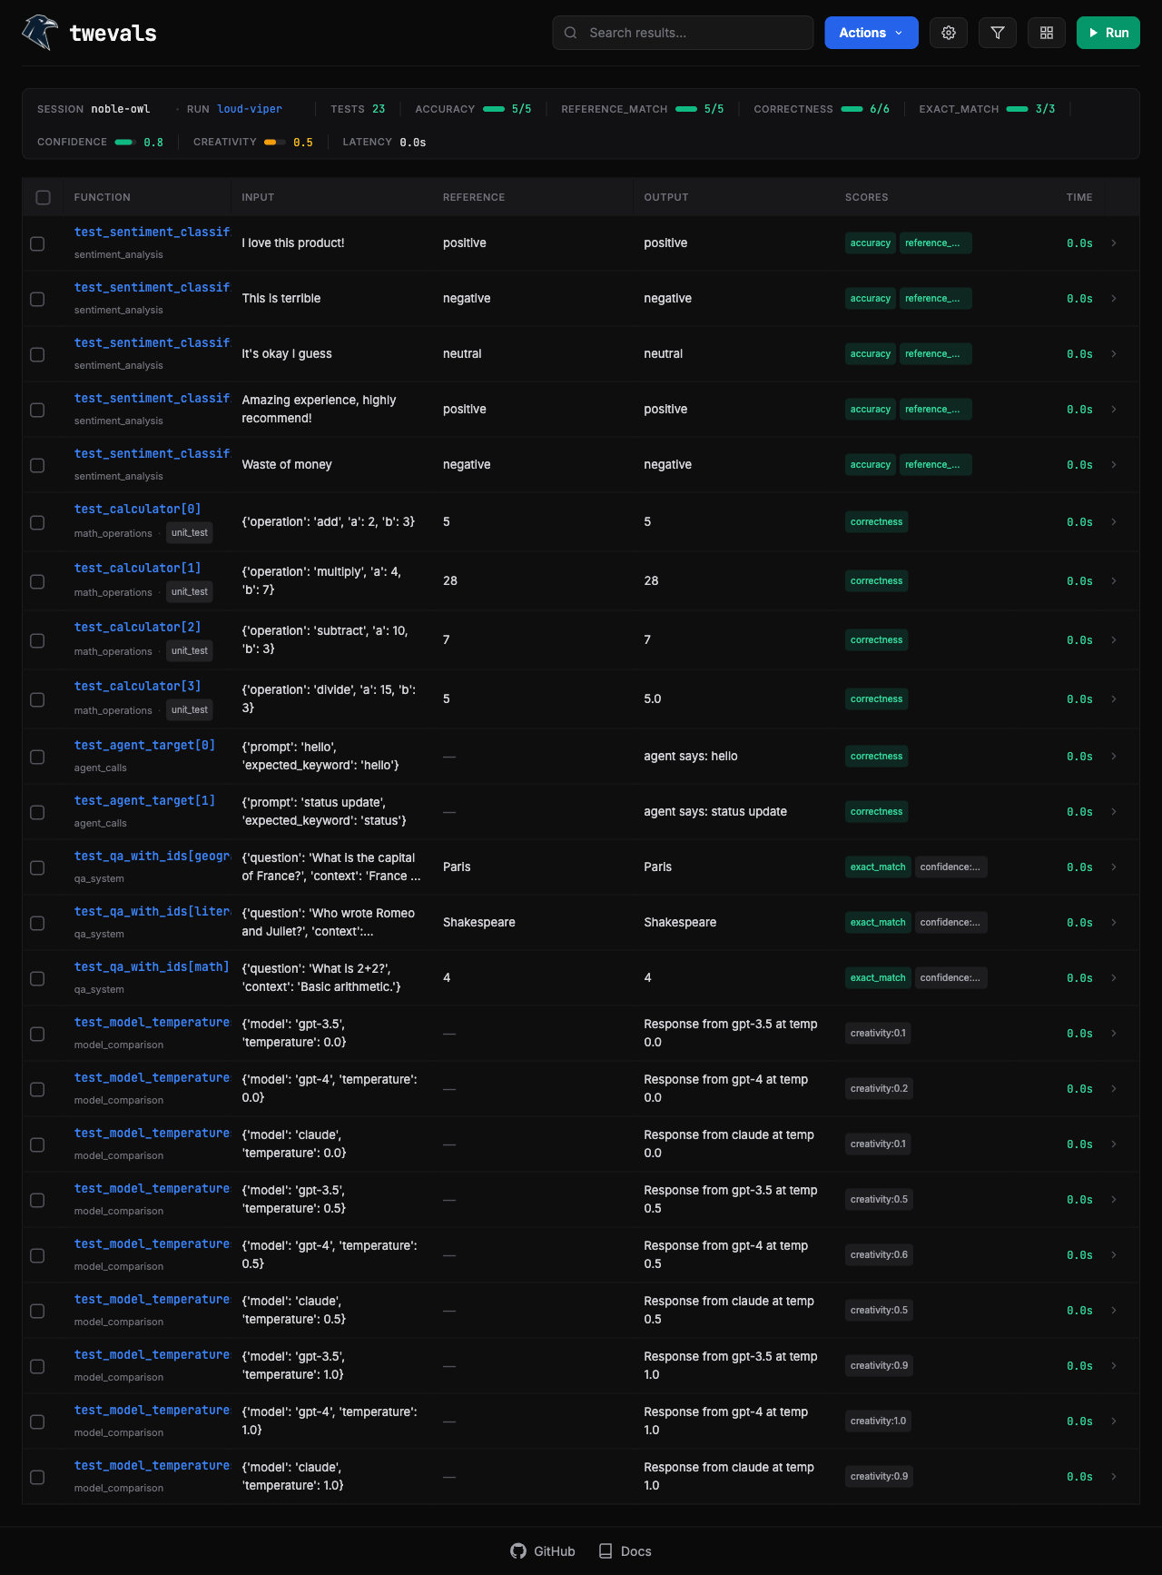The height and width of the screenshot is (1575, 1162).
Task: Open the GitHub footer link
Action: point(543,1551)
